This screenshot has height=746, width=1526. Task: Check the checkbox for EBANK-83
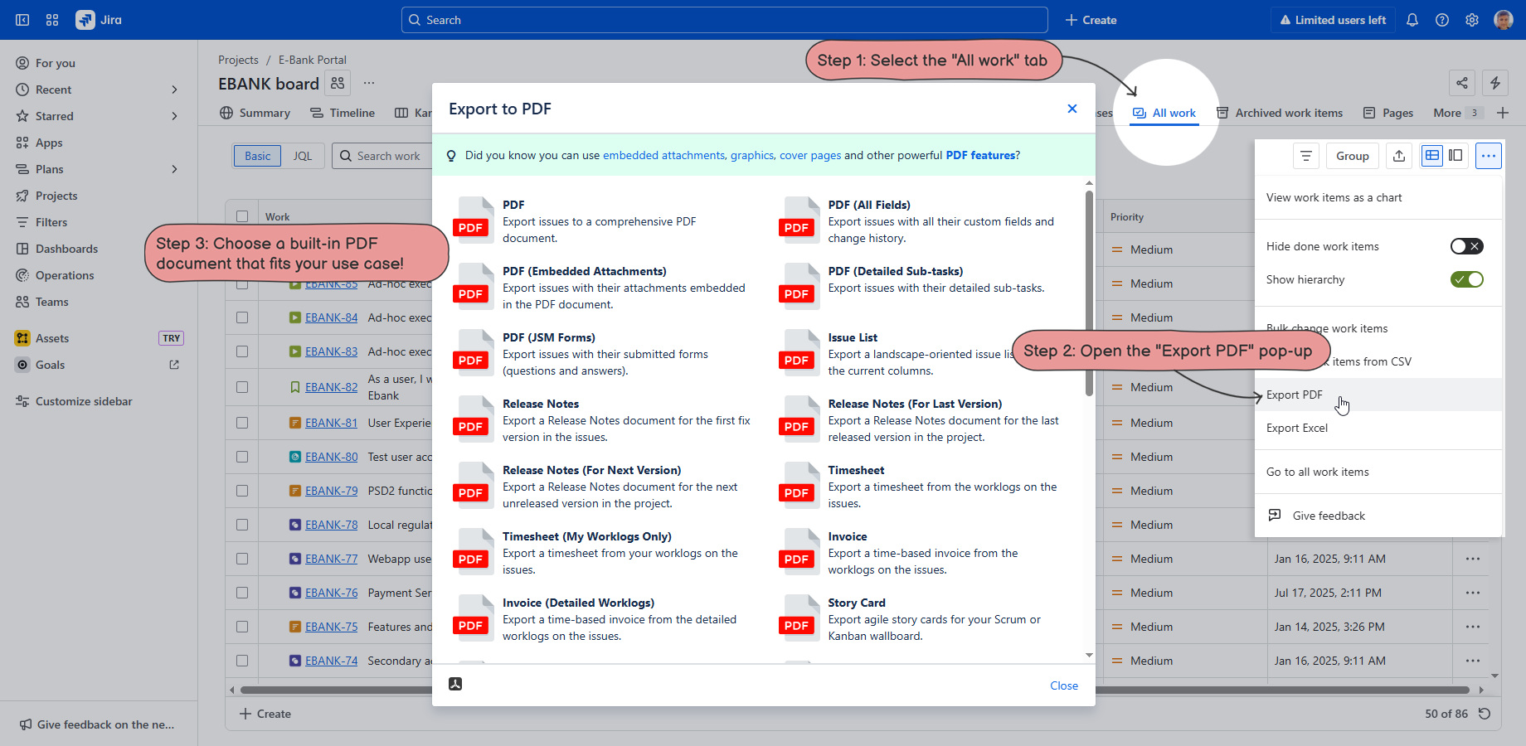pyautogui.click(x=242, y=351)
